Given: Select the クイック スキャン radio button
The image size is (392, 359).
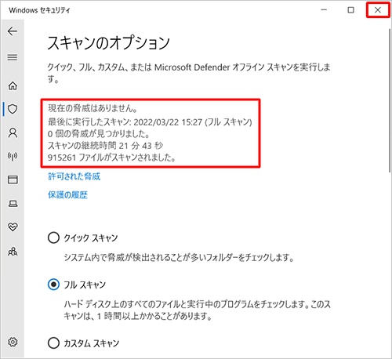Looking at the screenshot, I should [x=53, y=238].
